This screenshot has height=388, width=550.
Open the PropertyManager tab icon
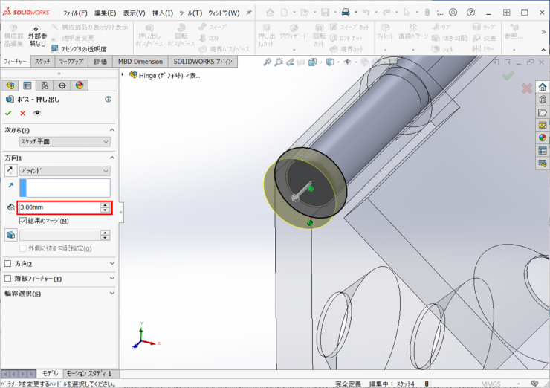27,85
